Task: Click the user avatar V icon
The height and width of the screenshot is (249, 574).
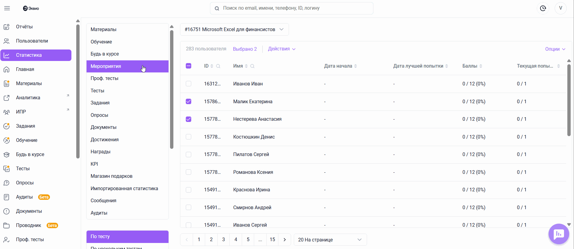Action: tap(560, 8)
